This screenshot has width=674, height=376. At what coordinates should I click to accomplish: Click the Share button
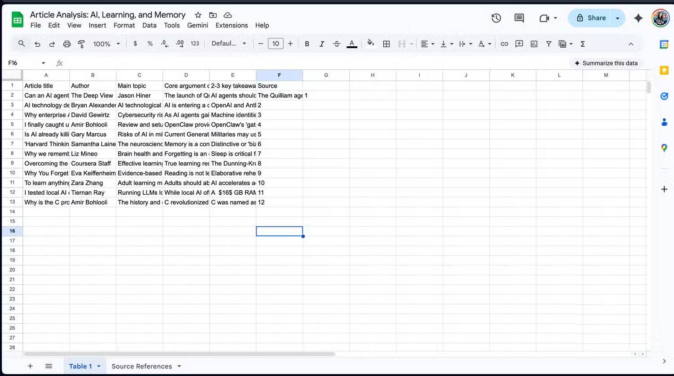point(596,18)
